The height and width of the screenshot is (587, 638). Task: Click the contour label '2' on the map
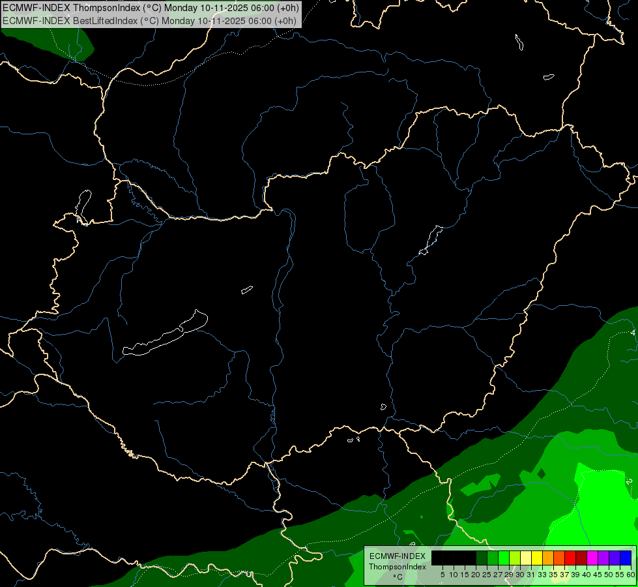coord(630,481)
